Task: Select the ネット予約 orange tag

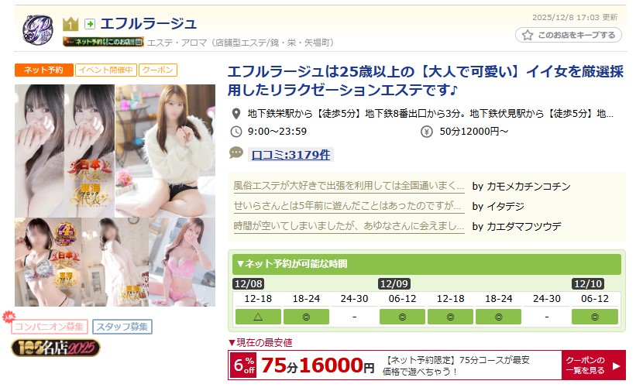Action: tap(44, 70)
